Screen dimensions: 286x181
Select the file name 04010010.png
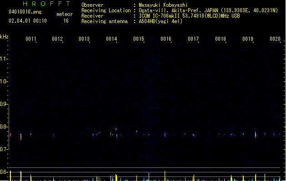click(25, 12)
